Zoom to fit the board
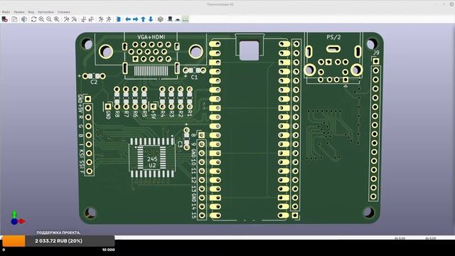The height and width of the screenshot is (256, 455). tap(57, 19)
